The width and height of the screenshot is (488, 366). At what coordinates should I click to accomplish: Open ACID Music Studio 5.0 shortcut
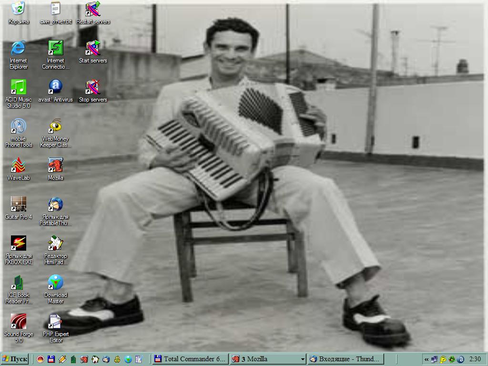tap(18, 87)
